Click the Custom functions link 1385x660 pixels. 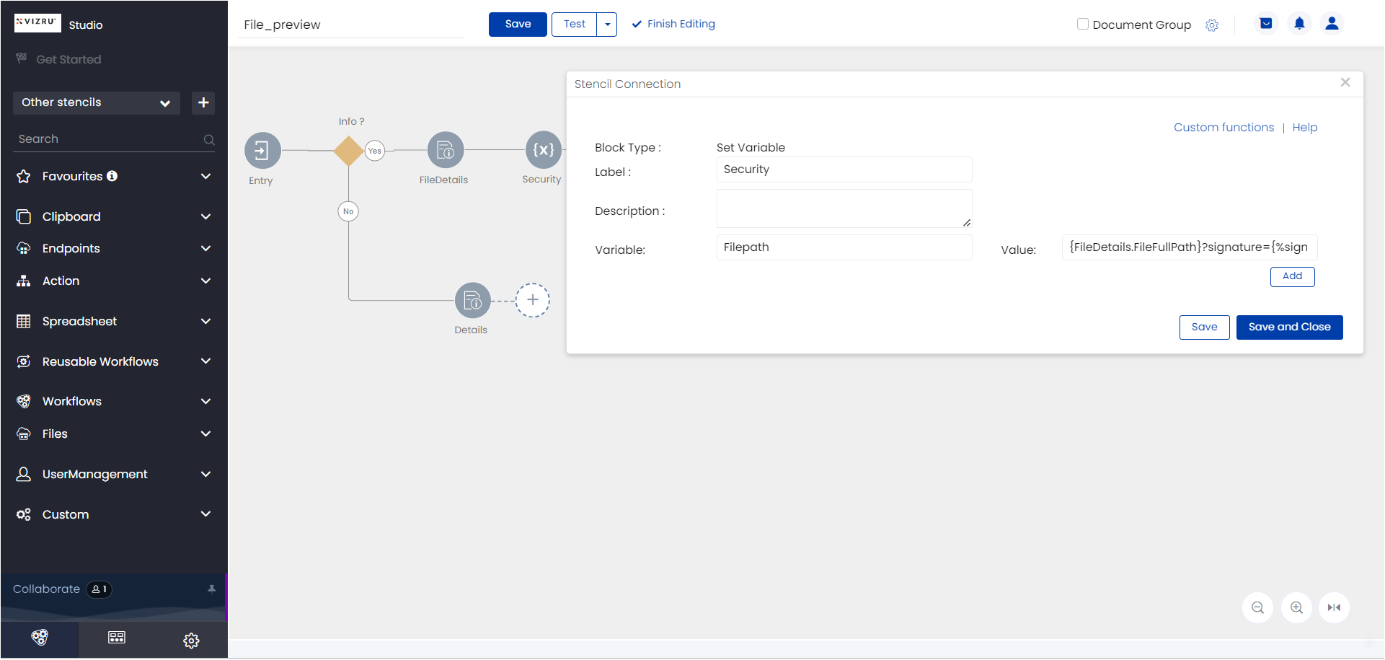point(1224,128)
